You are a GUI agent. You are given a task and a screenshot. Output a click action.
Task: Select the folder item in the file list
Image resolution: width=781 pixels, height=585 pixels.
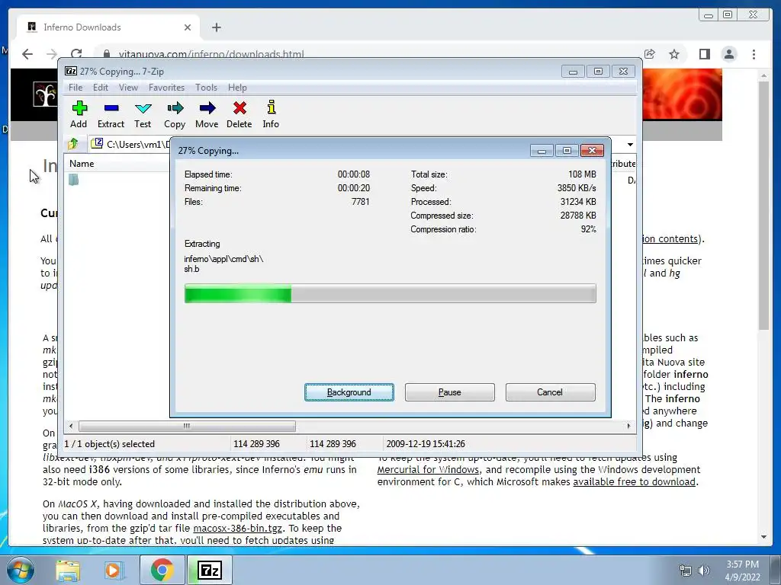[74, 180]
